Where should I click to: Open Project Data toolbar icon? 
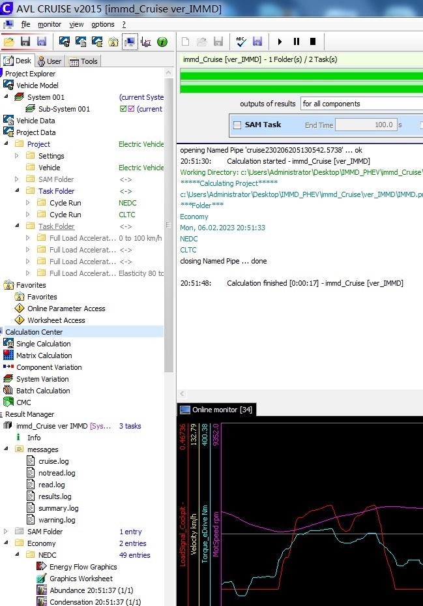pos(96,42)
